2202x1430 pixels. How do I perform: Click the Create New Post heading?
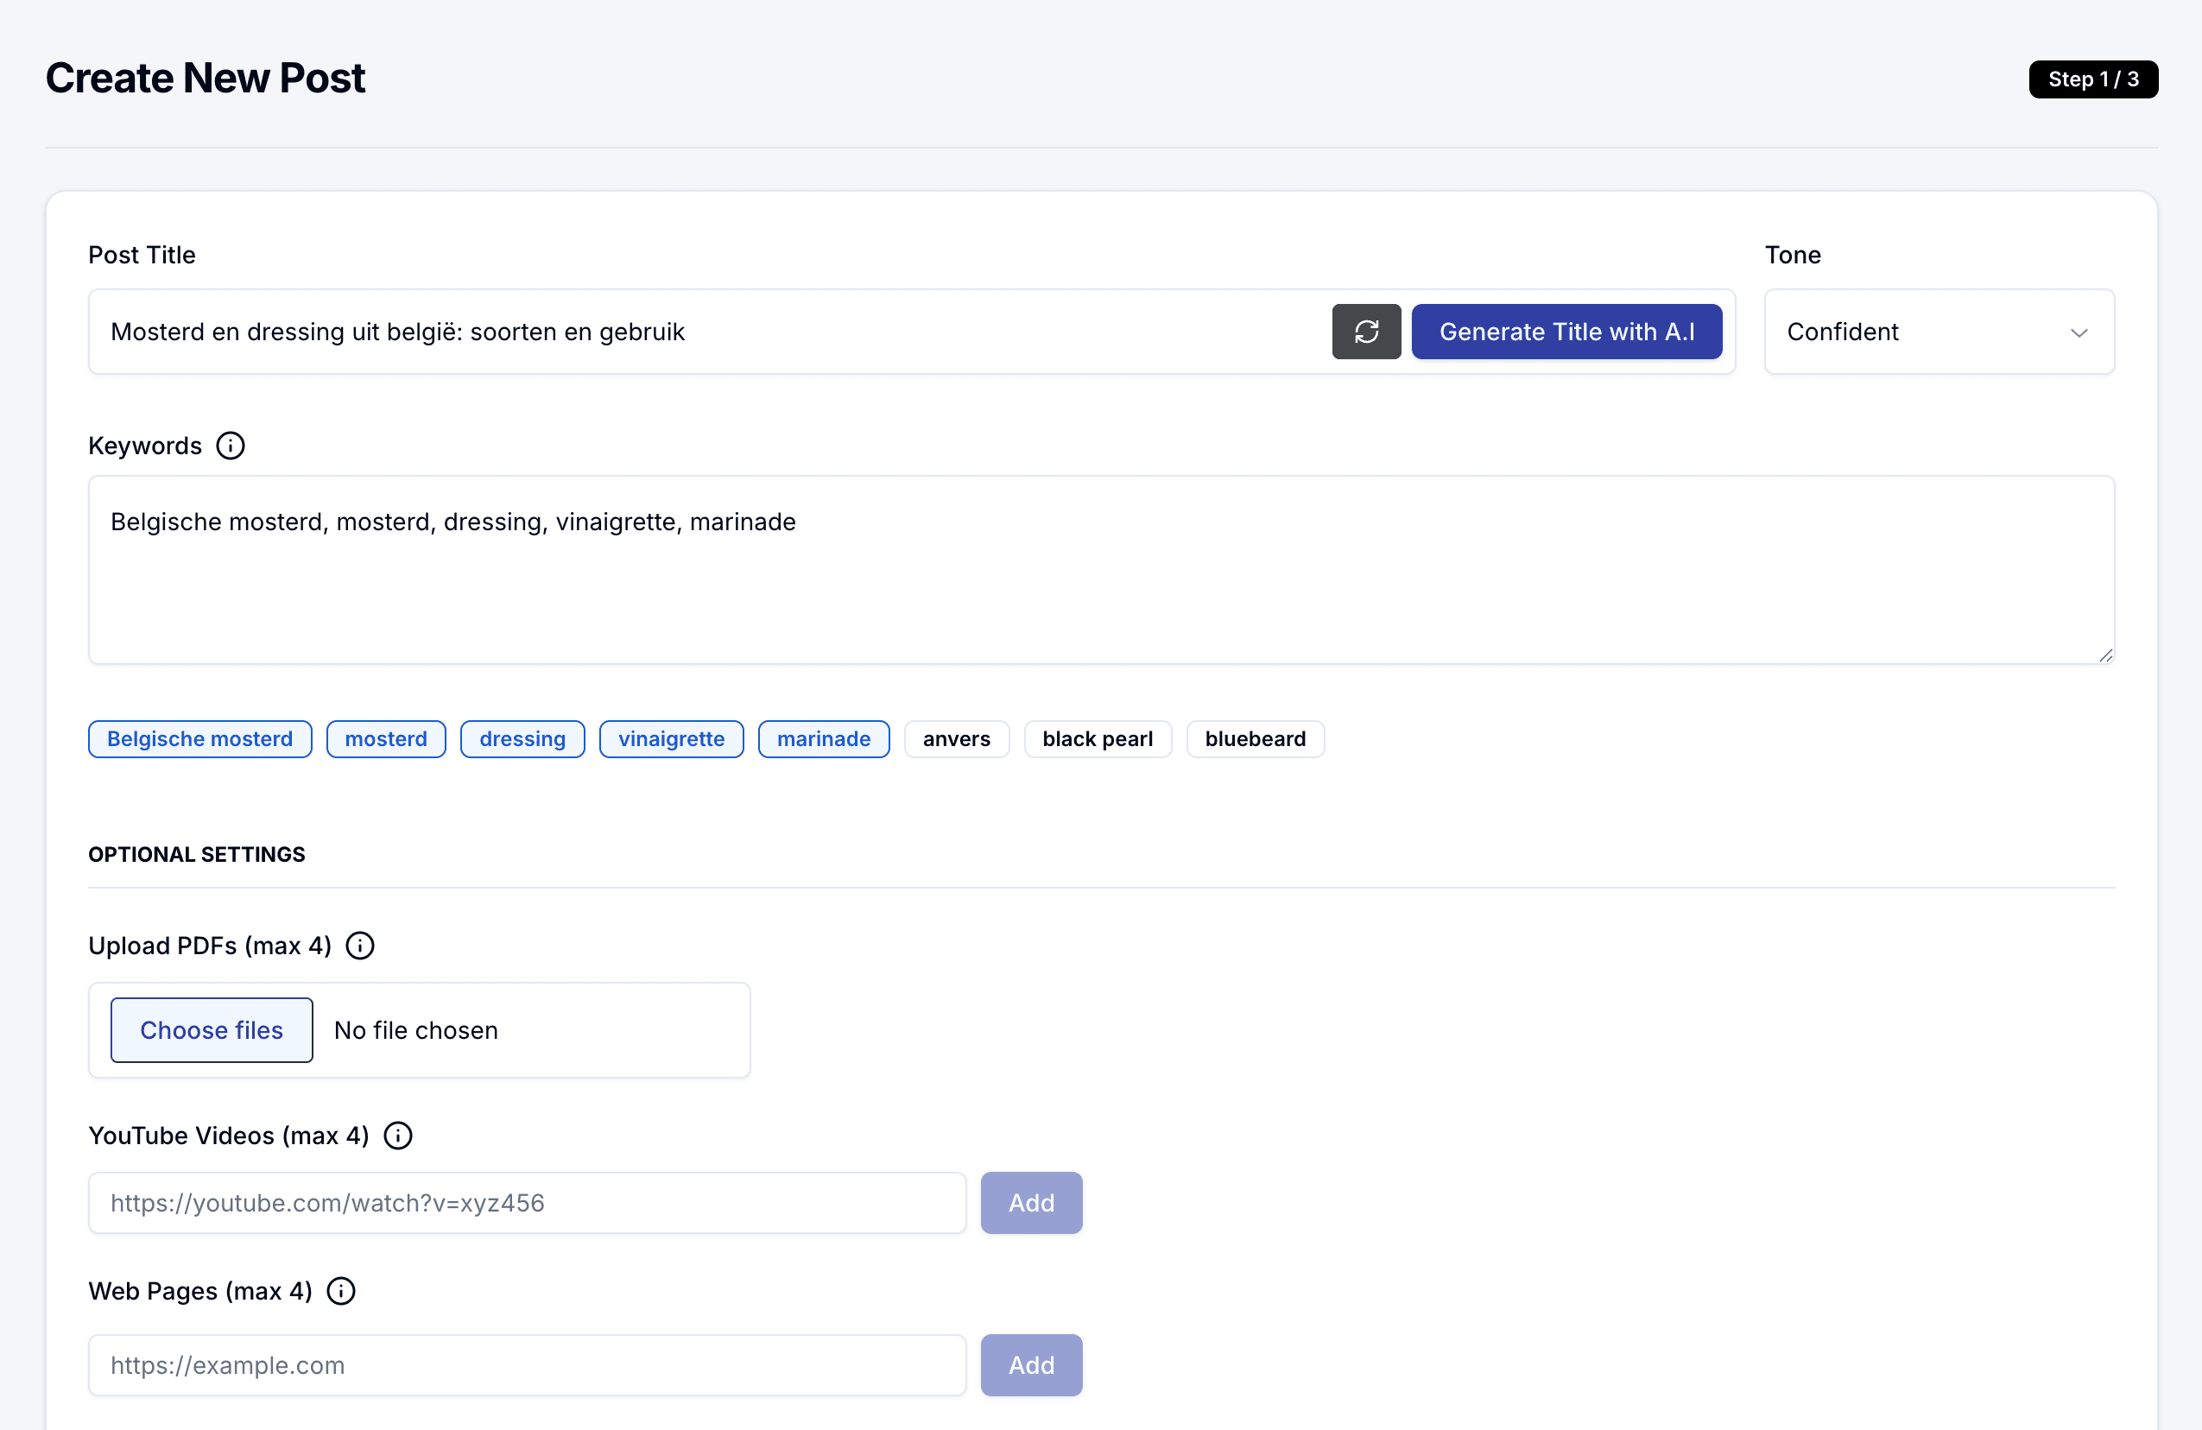206,78
